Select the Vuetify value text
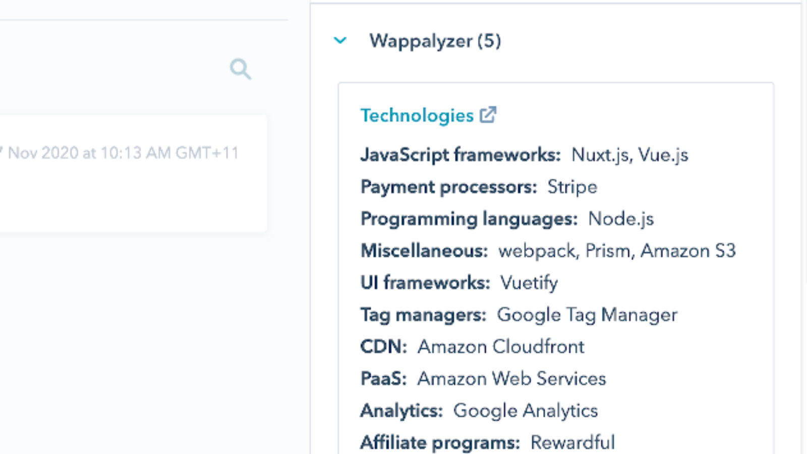The width and height of the screenshot is (807, 454). click(529, 282)
